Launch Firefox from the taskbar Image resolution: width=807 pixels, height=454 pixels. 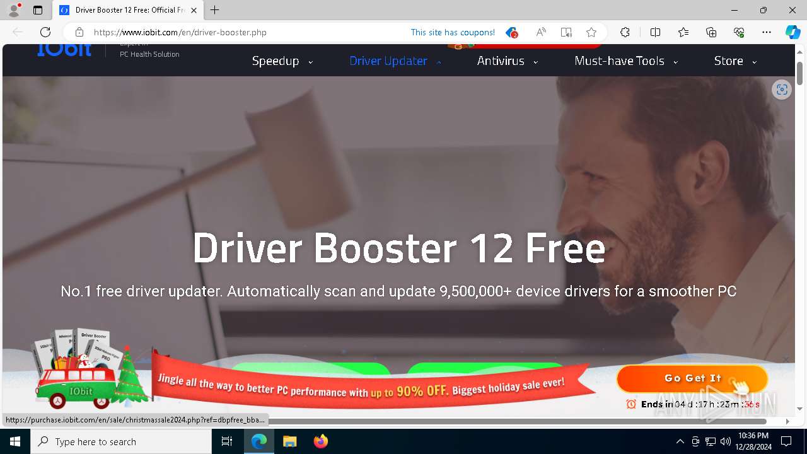[x=320, y=441]
